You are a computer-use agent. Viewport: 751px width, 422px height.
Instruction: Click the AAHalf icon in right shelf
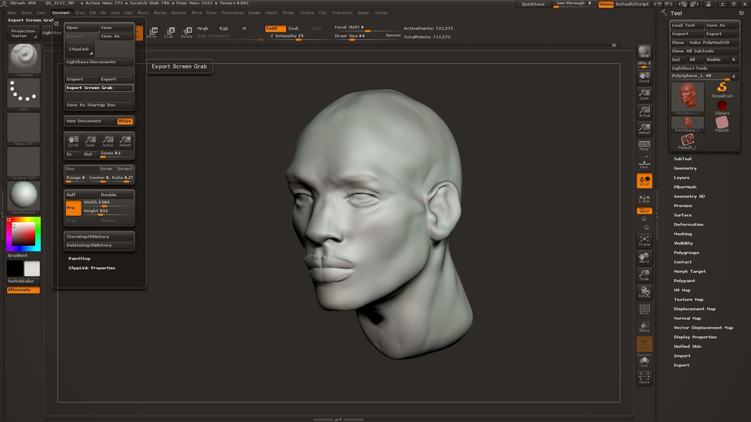pos(644,129)
